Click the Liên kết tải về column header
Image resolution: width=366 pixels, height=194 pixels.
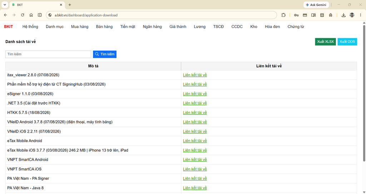pyautogui.click(x=269, y=66)
